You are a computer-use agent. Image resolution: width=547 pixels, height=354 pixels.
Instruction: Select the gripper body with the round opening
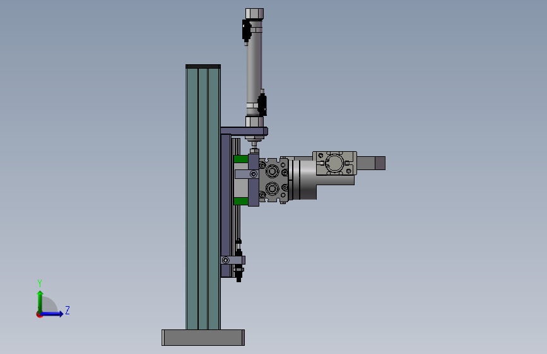coord(335,163)
